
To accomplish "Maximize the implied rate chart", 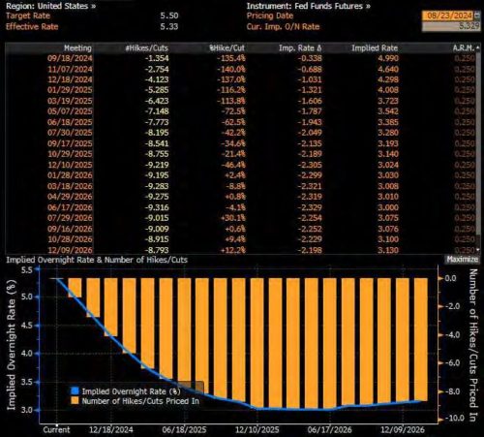I will pyautogui.click(x=462, y=259).
